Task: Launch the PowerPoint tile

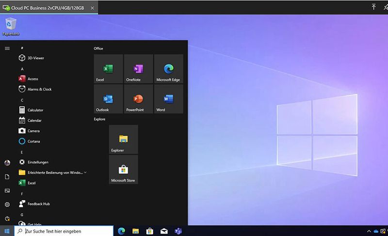Action: pyautogui.click(x=139, y=99)
